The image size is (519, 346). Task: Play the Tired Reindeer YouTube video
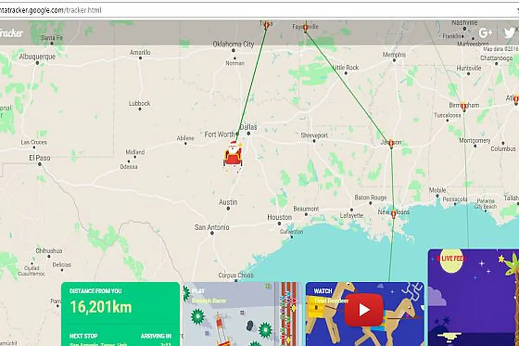[364, 310]
